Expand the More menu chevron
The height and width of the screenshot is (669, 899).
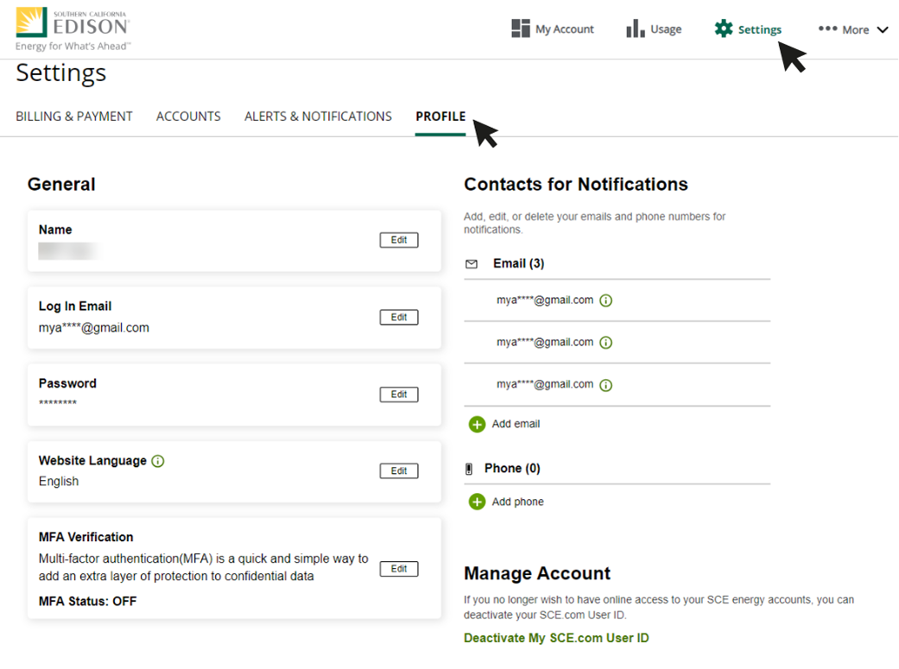click(883, 30)
